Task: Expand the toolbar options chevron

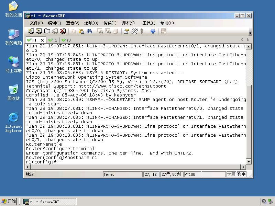Action: [250, 33]
